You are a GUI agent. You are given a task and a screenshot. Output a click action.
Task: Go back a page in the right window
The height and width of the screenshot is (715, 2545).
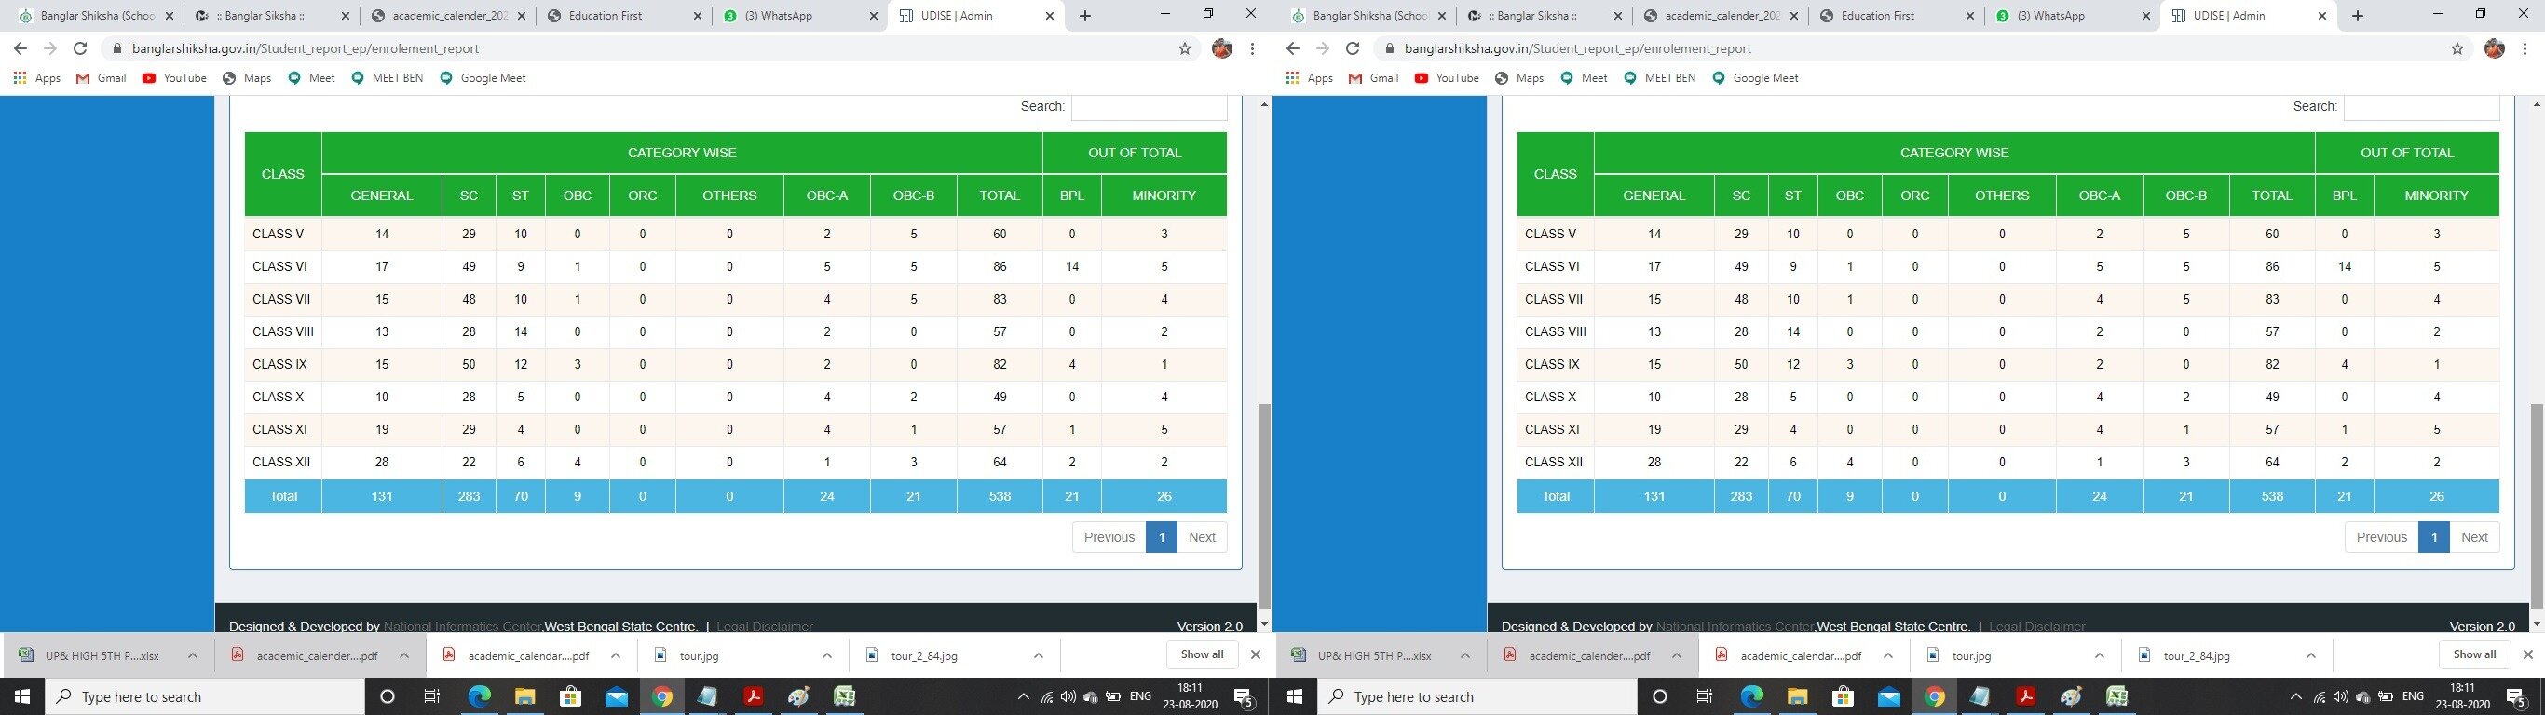1292,48
